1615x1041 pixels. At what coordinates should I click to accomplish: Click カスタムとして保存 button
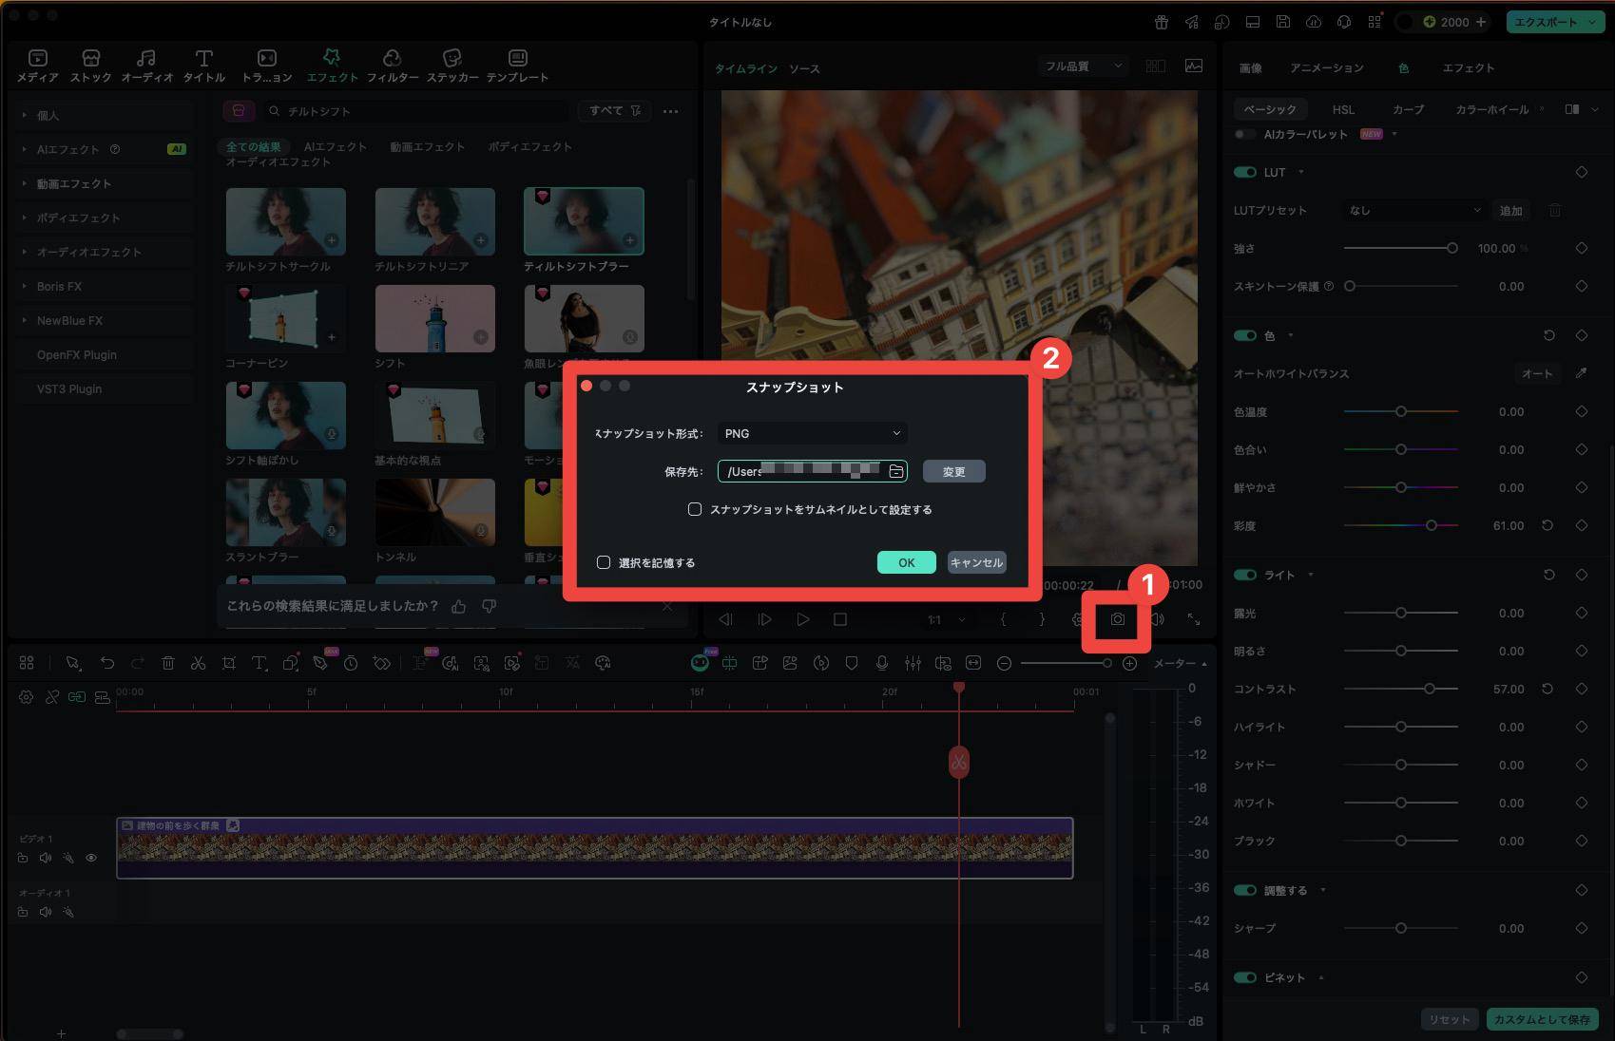[x=1542, y=1019]
